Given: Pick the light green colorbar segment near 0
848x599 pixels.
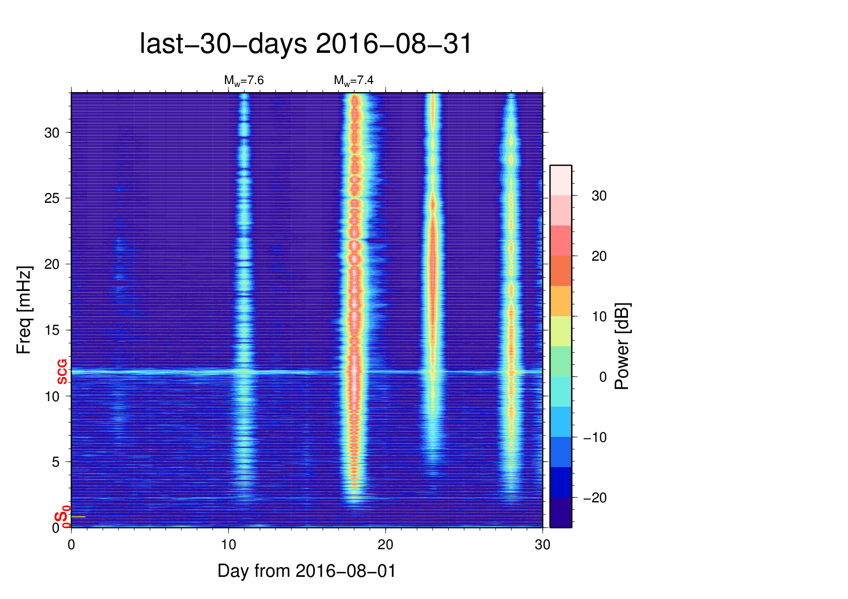Looking at the screenshot, I should click(560, 361).
